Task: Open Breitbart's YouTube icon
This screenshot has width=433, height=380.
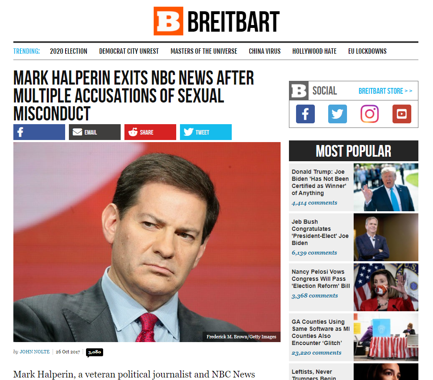Action: coord(402,114)
